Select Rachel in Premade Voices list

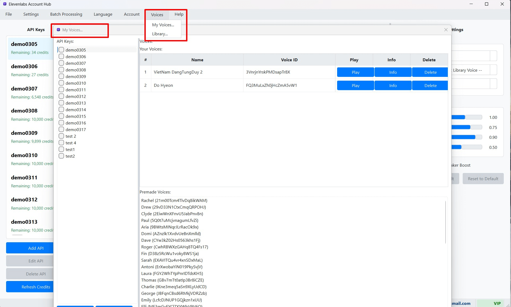pyautogui.click(x=174, y=200)
